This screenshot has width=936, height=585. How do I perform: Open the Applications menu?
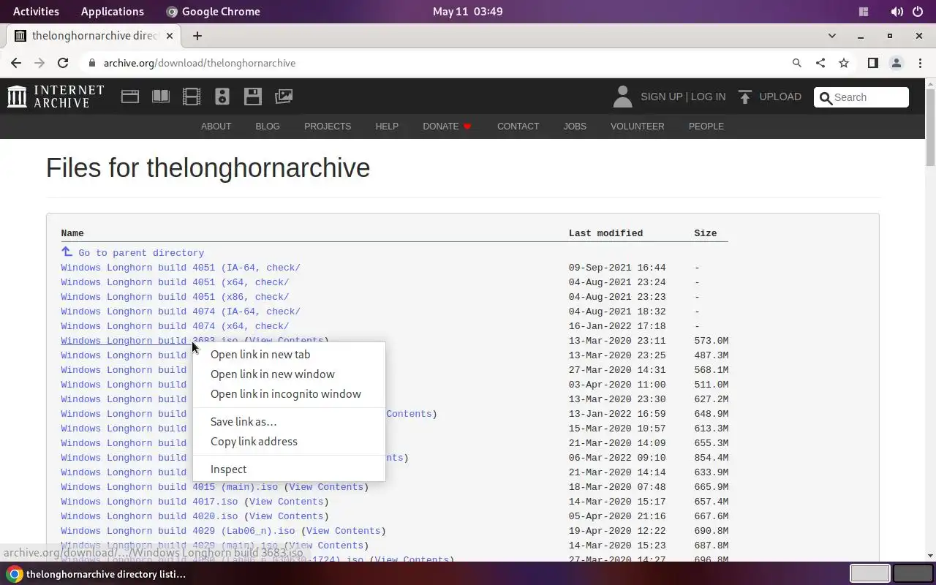click(113, 12)
